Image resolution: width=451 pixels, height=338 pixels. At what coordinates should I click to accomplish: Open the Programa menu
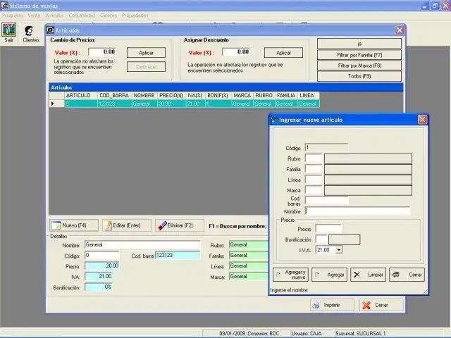pyautogui.click(x=13, y=15)
